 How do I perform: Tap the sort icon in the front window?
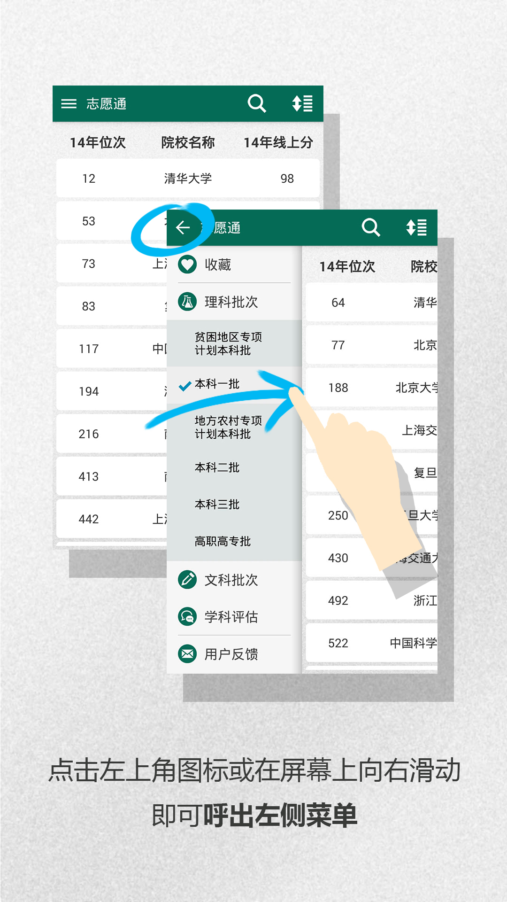pyautogui.click(x=416, y=228)
